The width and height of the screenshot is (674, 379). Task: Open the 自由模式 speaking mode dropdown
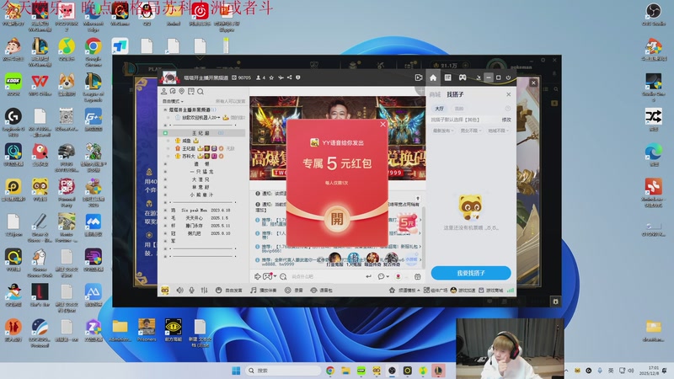point(173,101)
